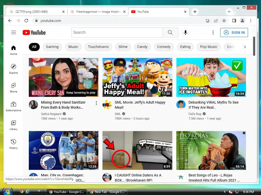
Task: Open History in sidebar
Action: point(14,144)
